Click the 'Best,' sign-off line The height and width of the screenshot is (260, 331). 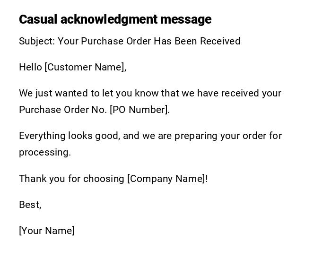pyautogui.click(x=30, y=205)
